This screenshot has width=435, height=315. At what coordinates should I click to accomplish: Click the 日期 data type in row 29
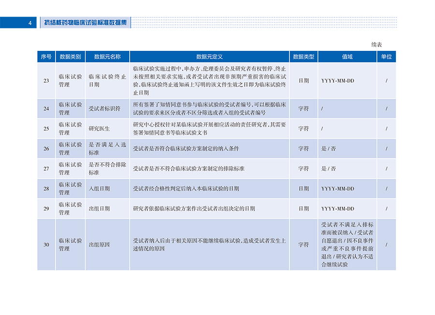point(304,209)
